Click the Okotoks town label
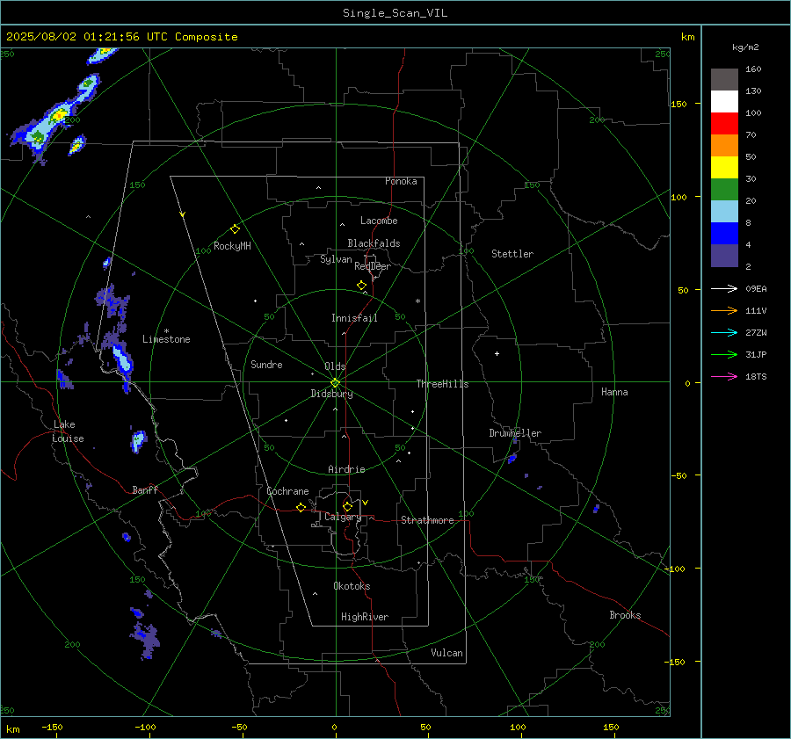This screenshot has width=791, height=739. (x=352, y=586)
